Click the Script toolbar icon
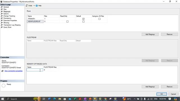Screen dimensions: 180x101 click(27, 6)
